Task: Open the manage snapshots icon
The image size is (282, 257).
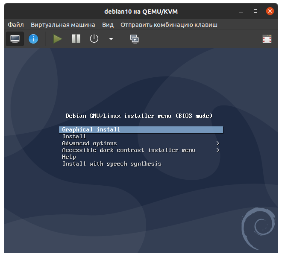Action: (x=134, y=39)
